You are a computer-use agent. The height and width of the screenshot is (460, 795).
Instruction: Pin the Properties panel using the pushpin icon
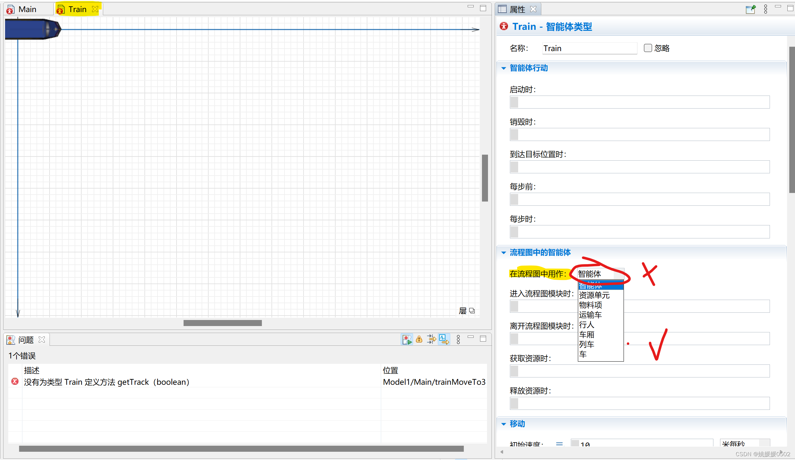coord(751,10)
